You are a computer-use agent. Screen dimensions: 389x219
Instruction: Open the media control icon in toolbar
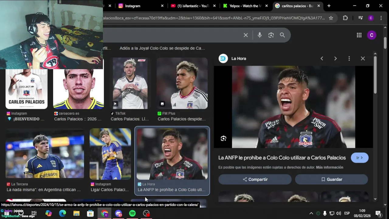click(x=360, y=18)
